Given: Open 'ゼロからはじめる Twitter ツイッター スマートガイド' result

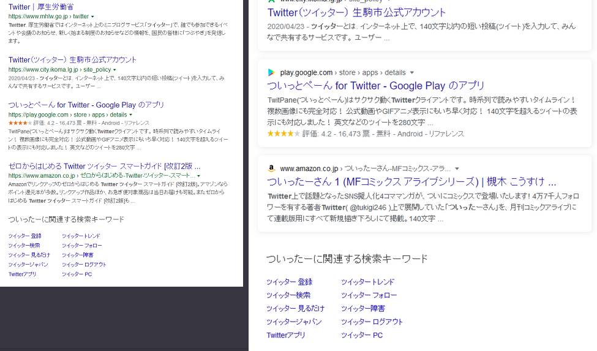Looking at the screenshot, I should (104, 167).
